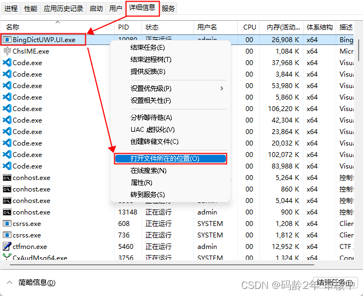363x296 pixels.
Task: Click PID cell 13148
Action: click(x=127, y=212)
